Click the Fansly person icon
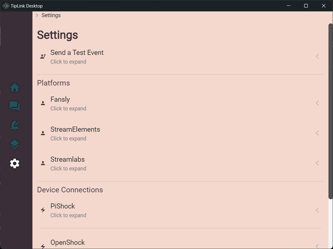333x249 pixels. pos(43,103)
